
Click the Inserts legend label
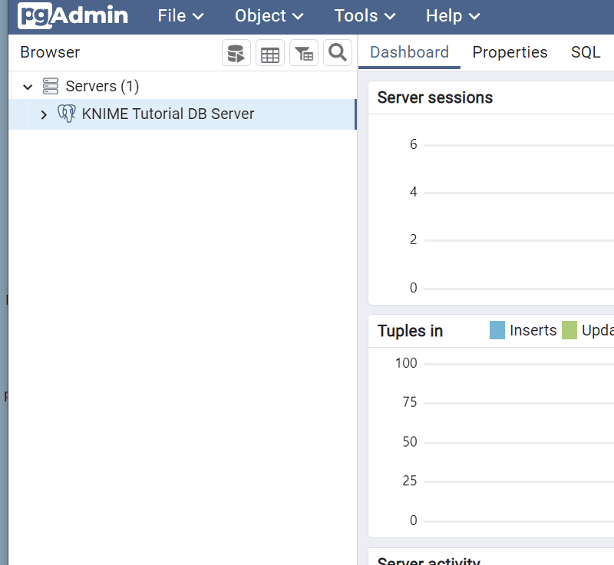(533, 330)
